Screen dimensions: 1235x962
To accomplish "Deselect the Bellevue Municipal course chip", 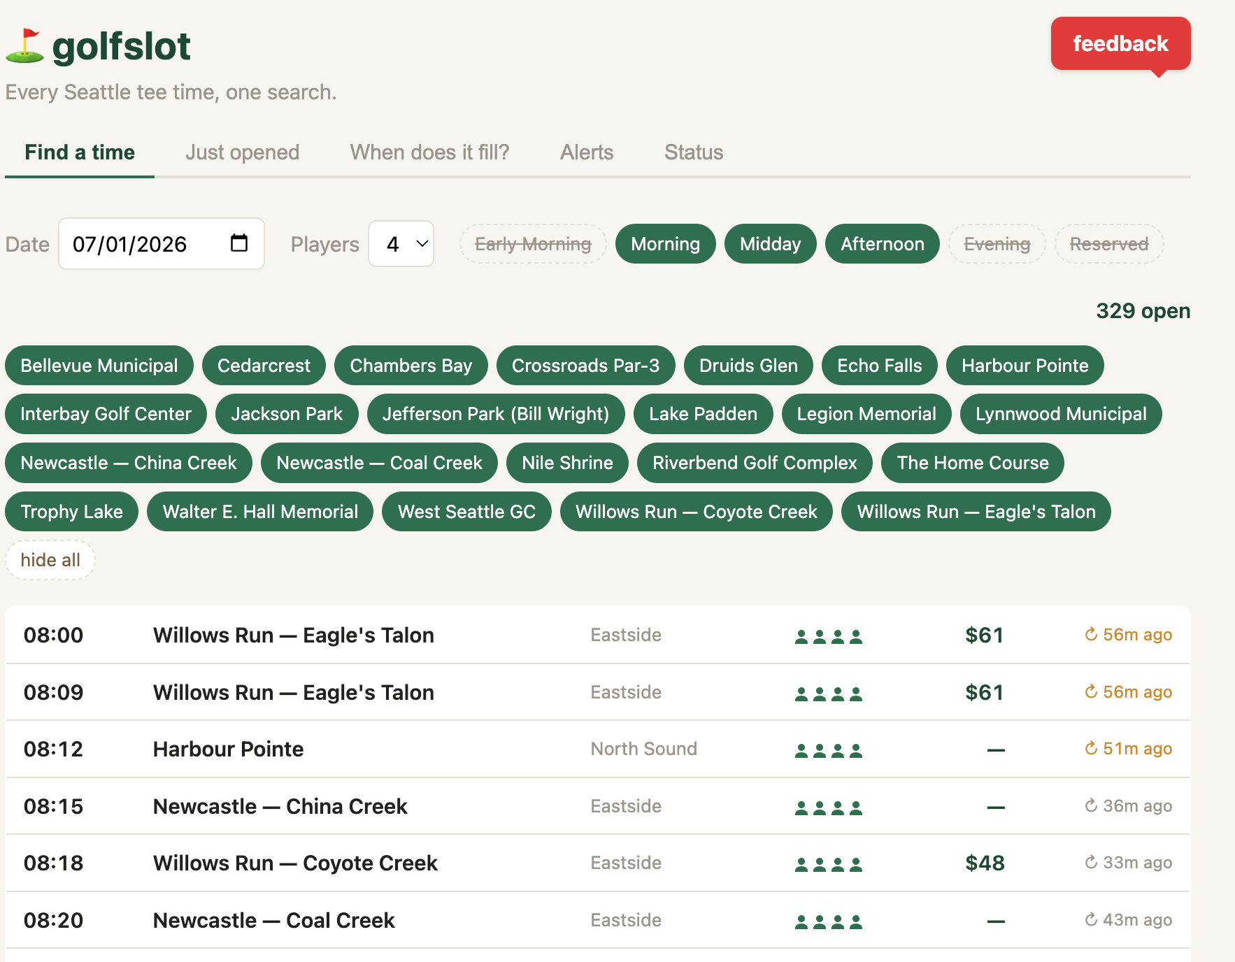I will pos(99,366).
